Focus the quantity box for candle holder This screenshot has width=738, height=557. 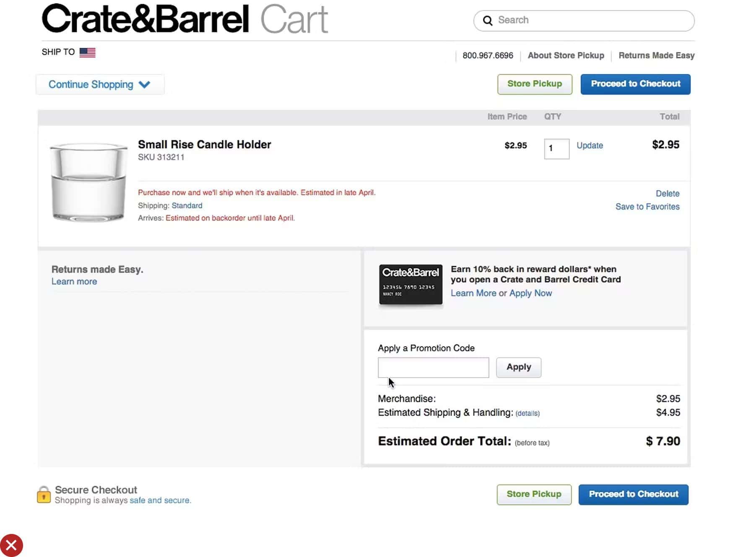[x=556, y=149]
